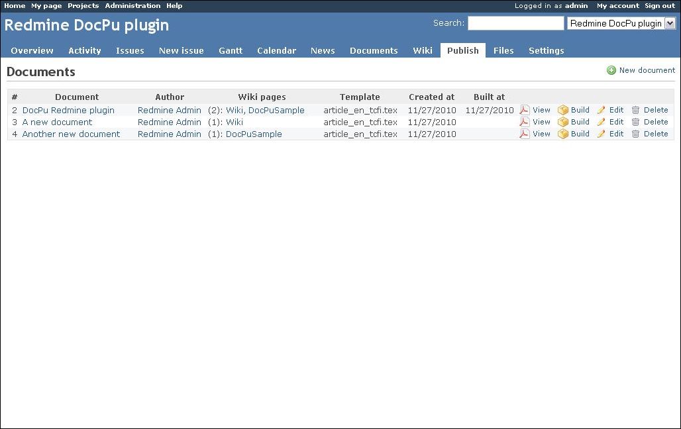
Task: Switch to the Activity tab
Action: click(x=85, y=50)
